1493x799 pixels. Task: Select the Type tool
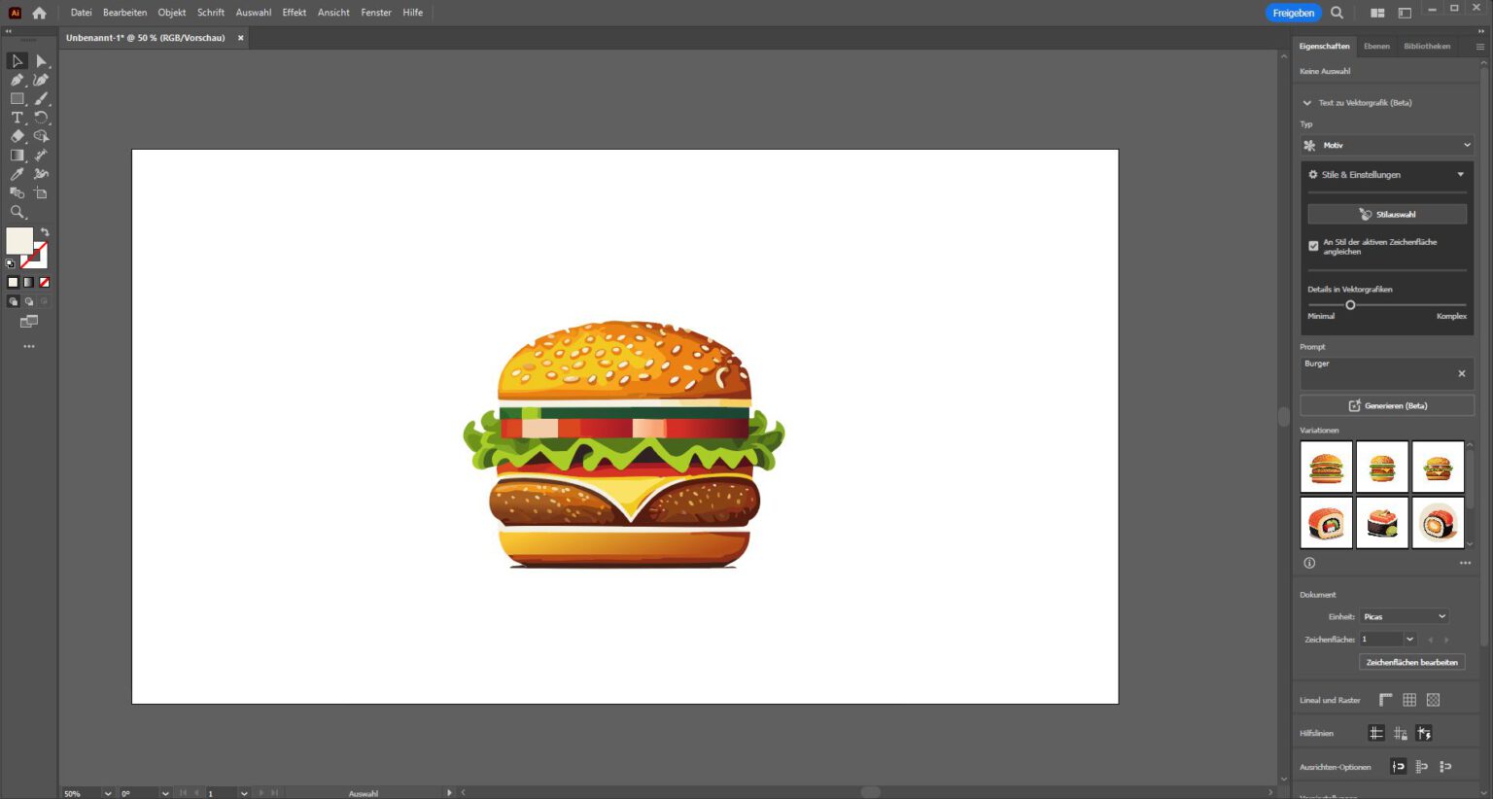pyautogui.click(x=17, y=118)
